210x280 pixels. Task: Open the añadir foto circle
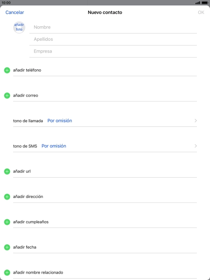[19, 27]
